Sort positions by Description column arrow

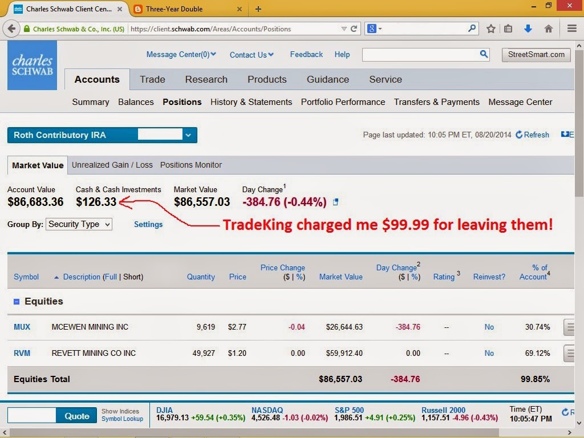56,277
